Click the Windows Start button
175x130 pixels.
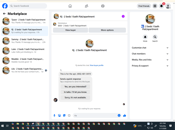tap(2, 126)
